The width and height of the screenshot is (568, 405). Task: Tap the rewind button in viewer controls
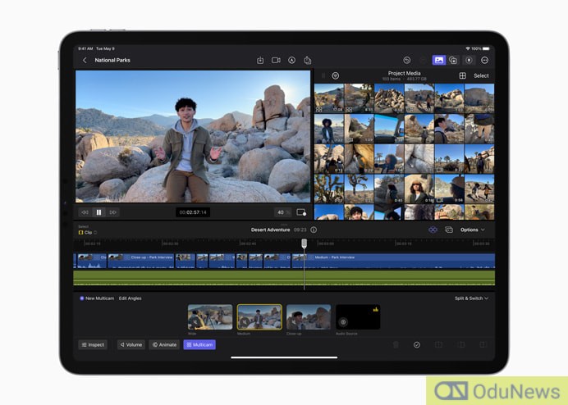(85, 212)
